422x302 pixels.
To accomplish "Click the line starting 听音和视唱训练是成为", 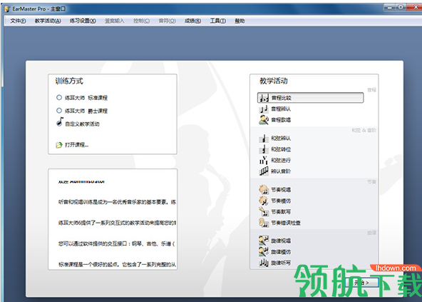I will (x=117, y=202).
